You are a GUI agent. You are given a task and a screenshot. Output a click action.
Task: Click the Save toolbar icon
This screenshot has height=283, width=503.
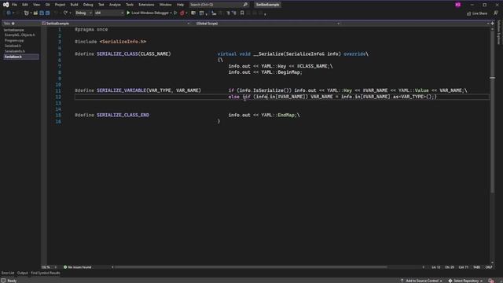pos(42,13)
